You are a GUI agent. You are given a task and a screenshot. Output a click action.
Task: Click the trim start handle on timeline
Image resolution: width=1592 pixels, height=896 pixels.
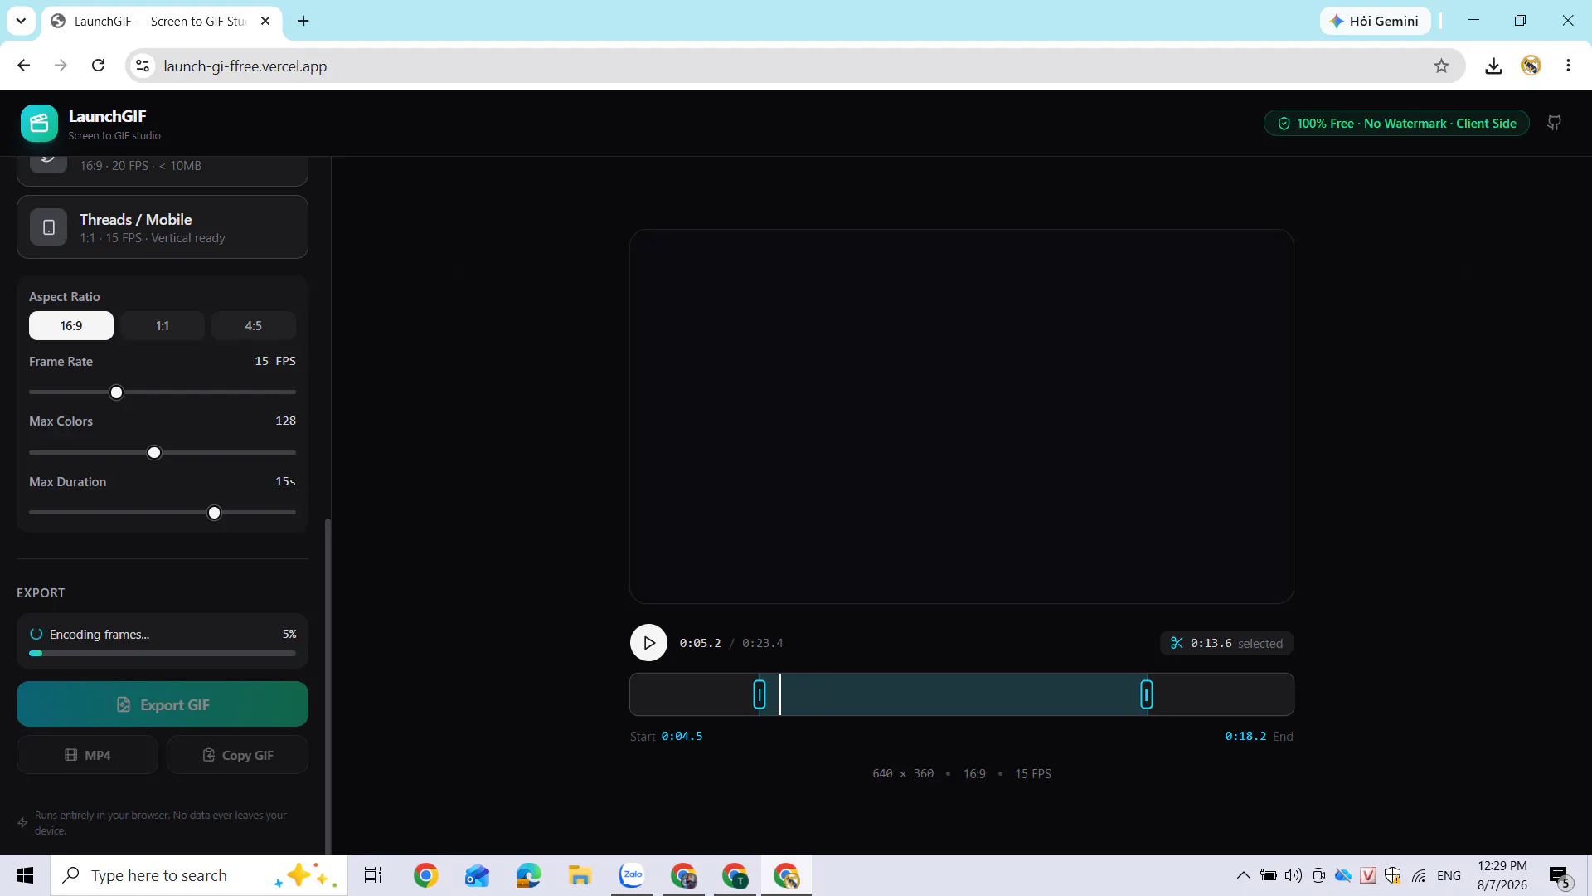tap(760, 694)
